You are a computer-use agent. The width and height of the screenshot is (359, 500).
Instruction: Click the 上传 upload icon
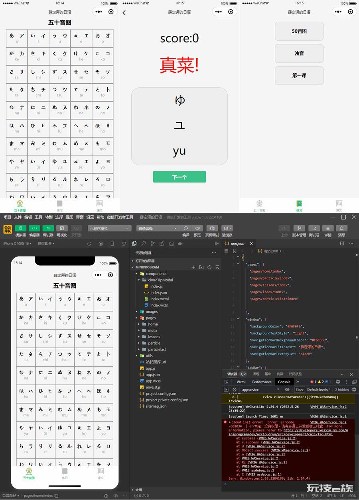coord(284,228)
